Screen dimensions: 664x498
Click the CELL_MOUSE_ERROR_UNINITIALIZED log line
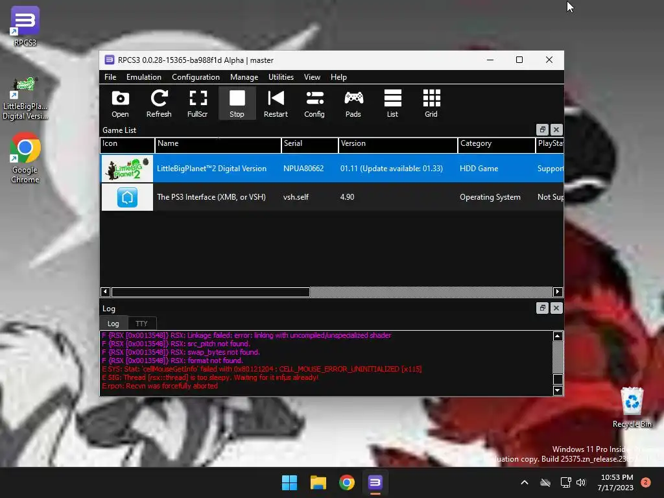262,369
